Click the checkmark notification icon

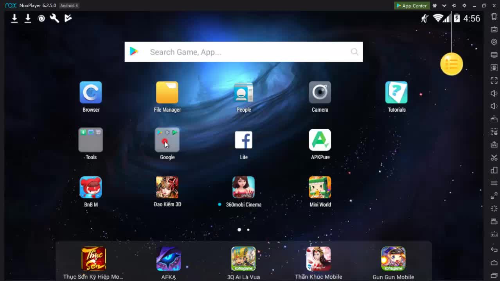[68, 18]
